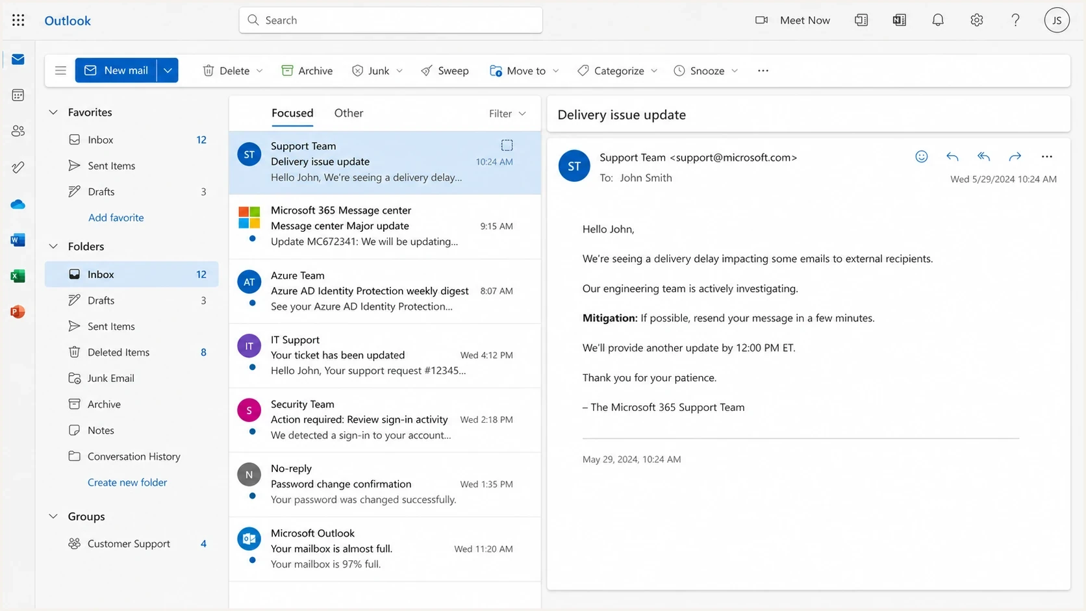Open the OneNote feed icon
Viewport: 1086px width, 611px height.
click(x=900, y=20)
